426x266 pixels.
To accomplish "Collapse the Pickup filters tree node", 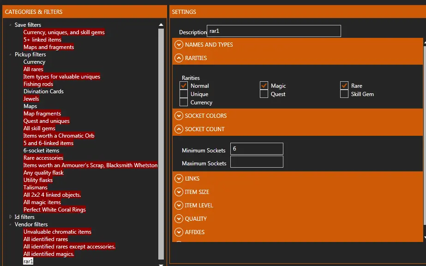I will click(10, 54).
